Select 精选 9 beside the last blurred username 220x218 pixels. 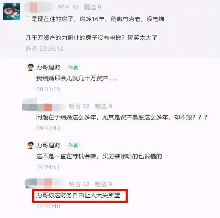103,184
